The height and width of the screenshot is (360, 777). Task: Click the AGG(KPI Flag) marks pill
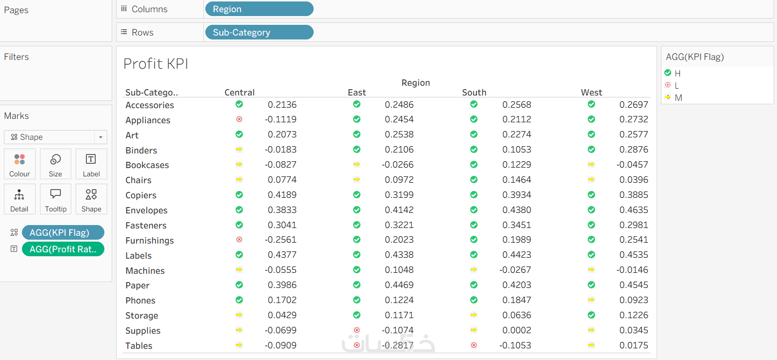click(x=63, y=232)
